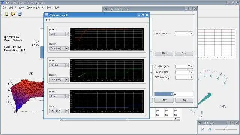Click the Inj Time graph plot area

coord(107,70)
